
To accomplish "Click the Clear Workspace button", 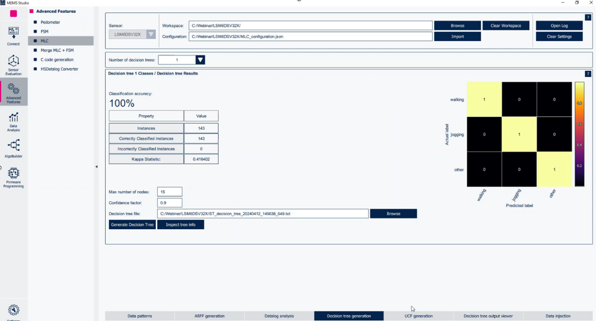I will tap(506, 26).
